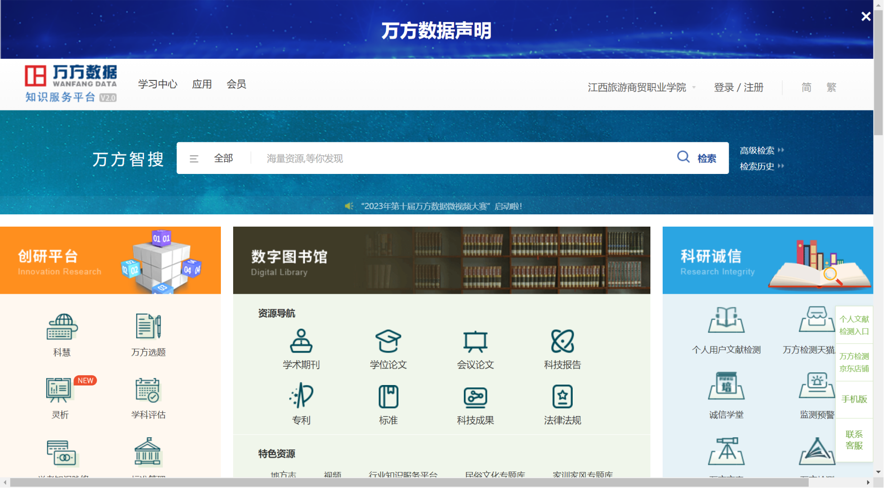Click the Wanfang Data logo

click(x=71, y=84)
